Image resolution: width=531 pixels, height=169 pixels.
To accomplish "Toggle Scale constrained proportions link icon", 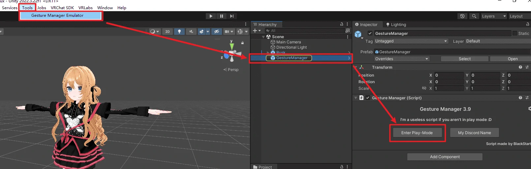I will (x=424, y=88).
